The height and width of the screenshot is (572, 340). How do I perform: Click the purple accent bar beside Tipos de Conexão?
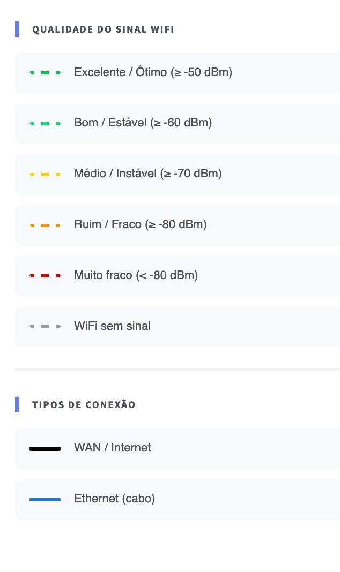(x=17, y=405)
